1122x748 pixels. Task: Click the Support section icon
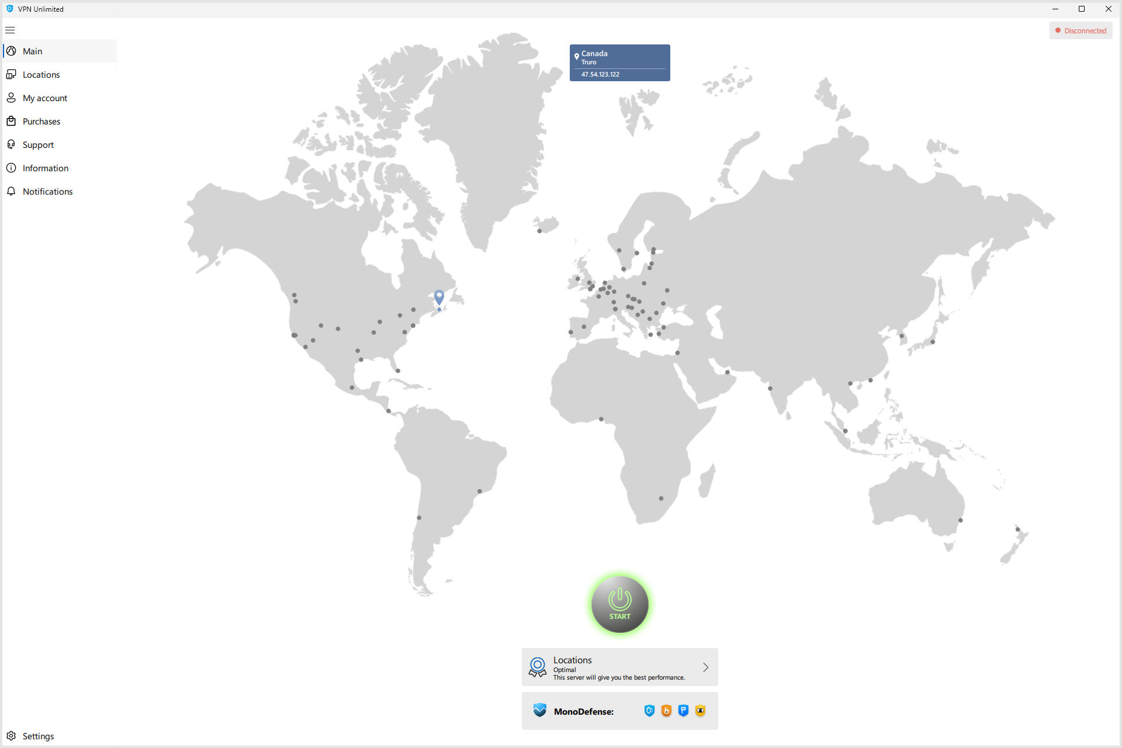[12, 144]
